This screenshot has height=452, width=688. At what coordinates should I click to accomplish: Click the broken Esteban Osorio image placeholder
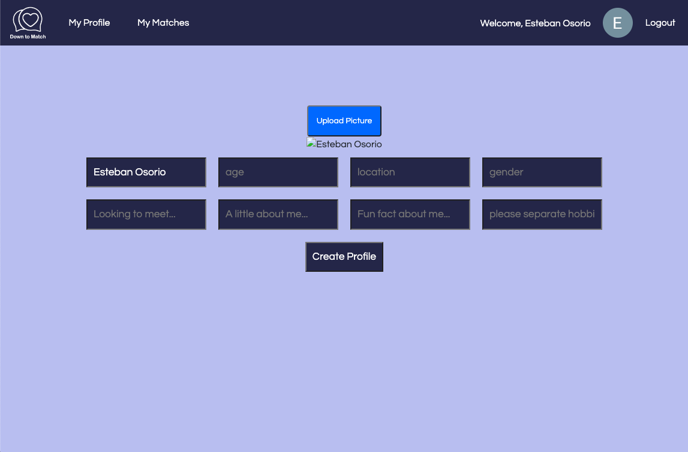[x=310, y=142]
